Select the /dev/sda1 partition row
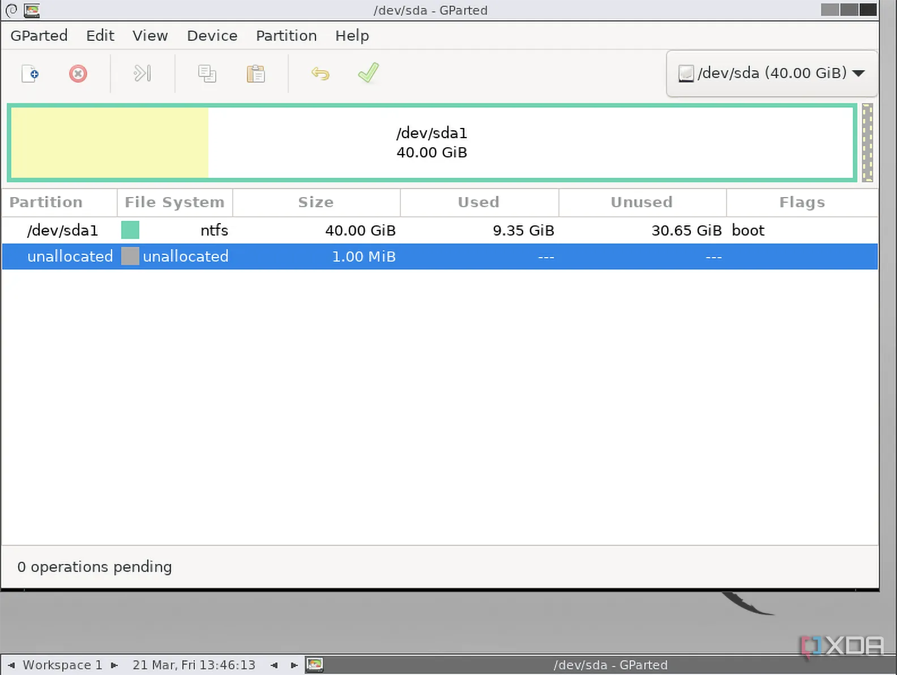897x675 pixels. [440, 230]
